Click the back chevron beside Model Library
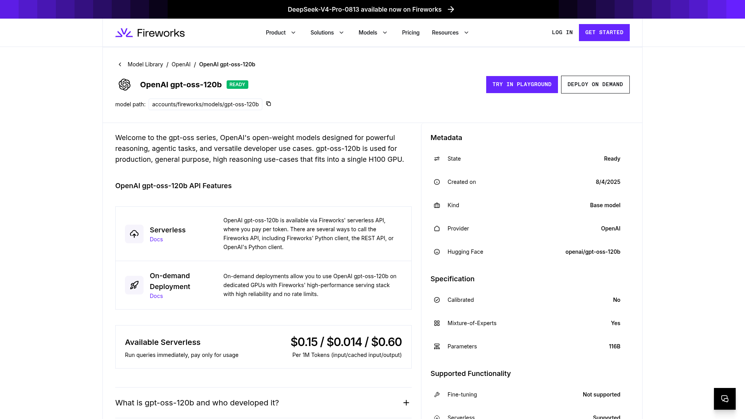Image resolution: width=745 pixels, height=419 pixels. [x=120, y=64]
